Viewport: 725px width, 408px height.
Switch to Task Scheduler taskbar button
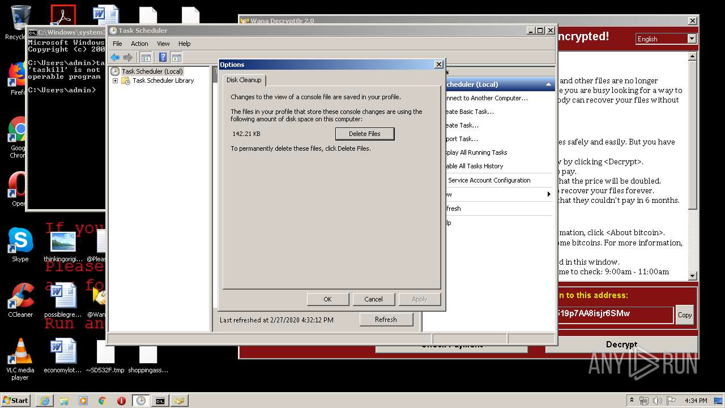coord(140,401)
